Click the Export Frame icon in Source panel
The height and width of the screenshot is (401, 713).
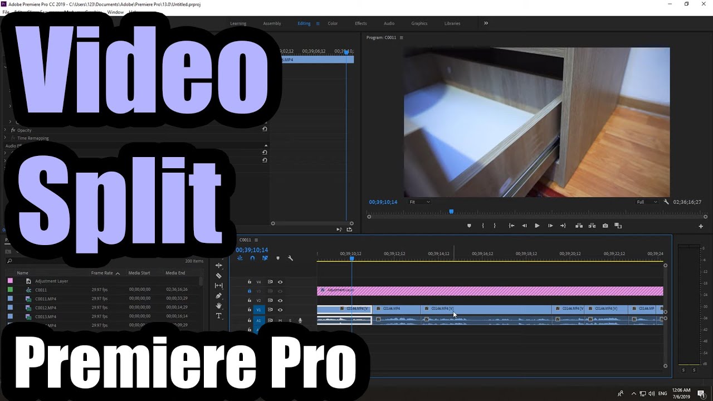[x=349, y=229]
